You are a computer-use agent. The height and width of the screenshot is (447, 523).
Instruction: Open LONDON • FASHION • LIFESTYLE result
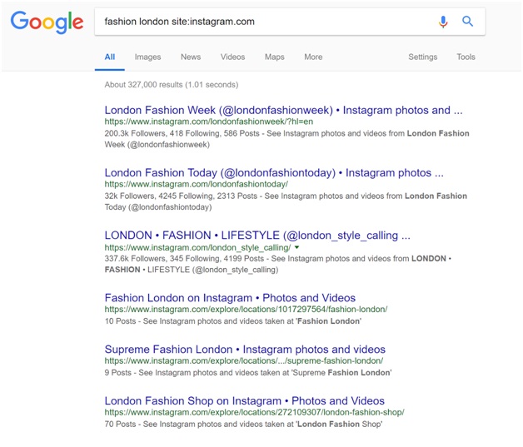257,236
